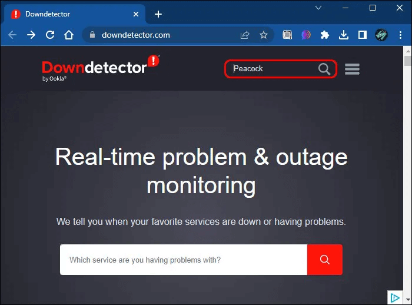Open the tab search dropdown arrow
Image resolution: width=412 pixels, height=305 pixels.
coord(318,8)
